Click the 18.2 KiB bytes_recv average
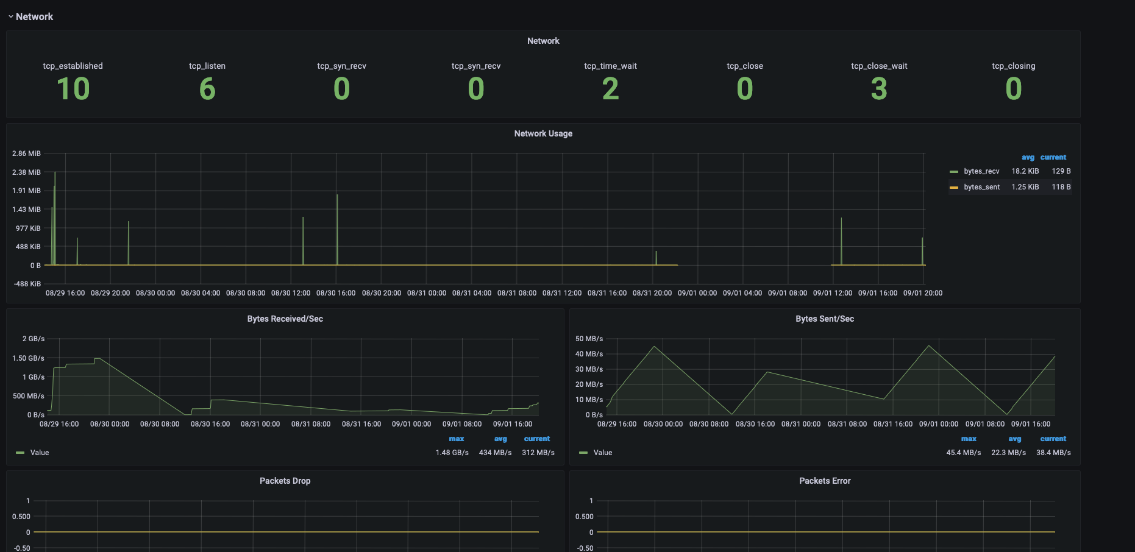1135x552 pixels. click(1025, 171)
